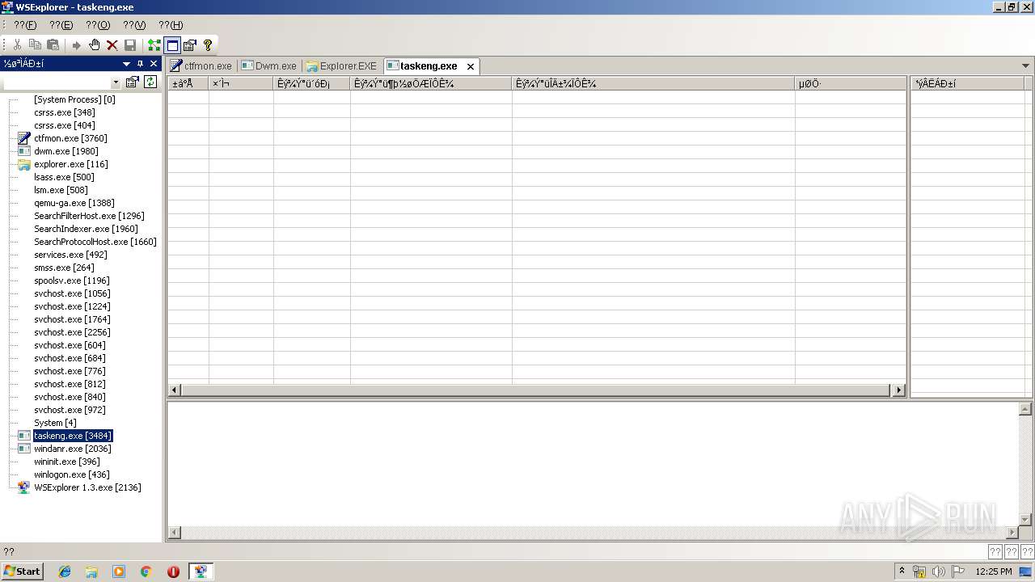Open the first menu ??(F)
1035x582 pixels.
pyautogui.click(x=25, y=25)
